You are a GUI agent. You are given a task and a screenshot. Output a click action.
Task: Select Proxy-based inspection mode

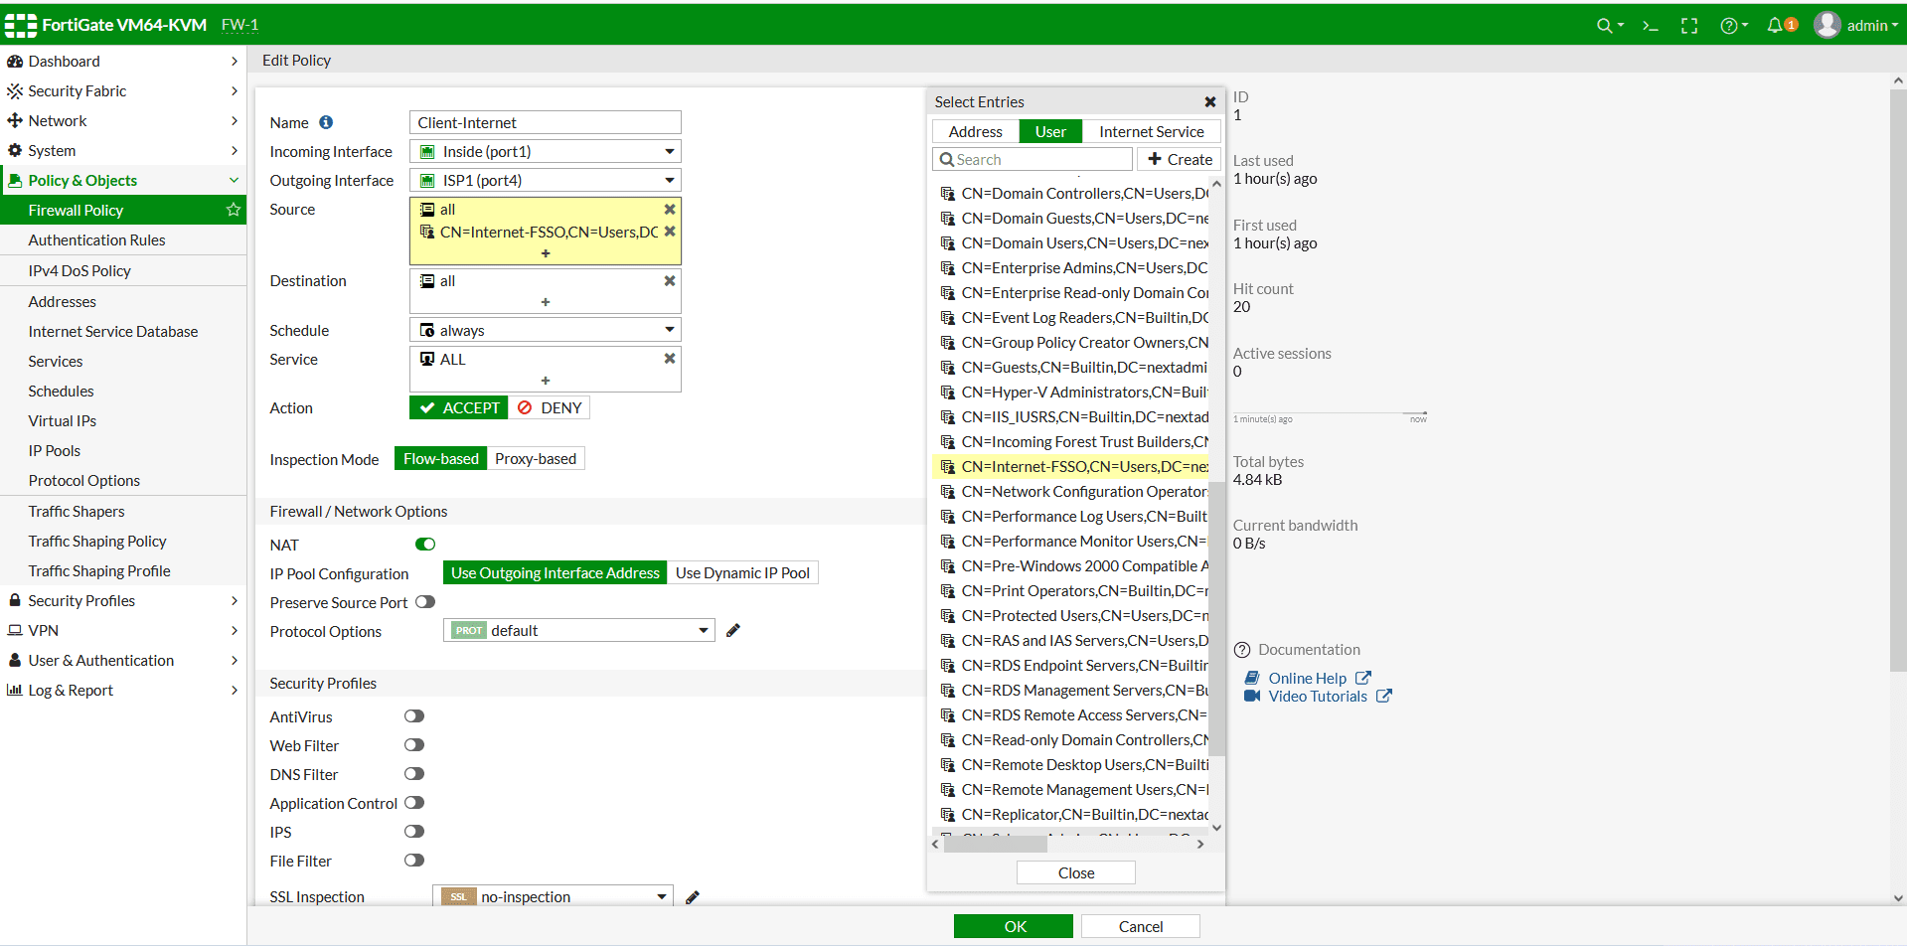point(536,458)
